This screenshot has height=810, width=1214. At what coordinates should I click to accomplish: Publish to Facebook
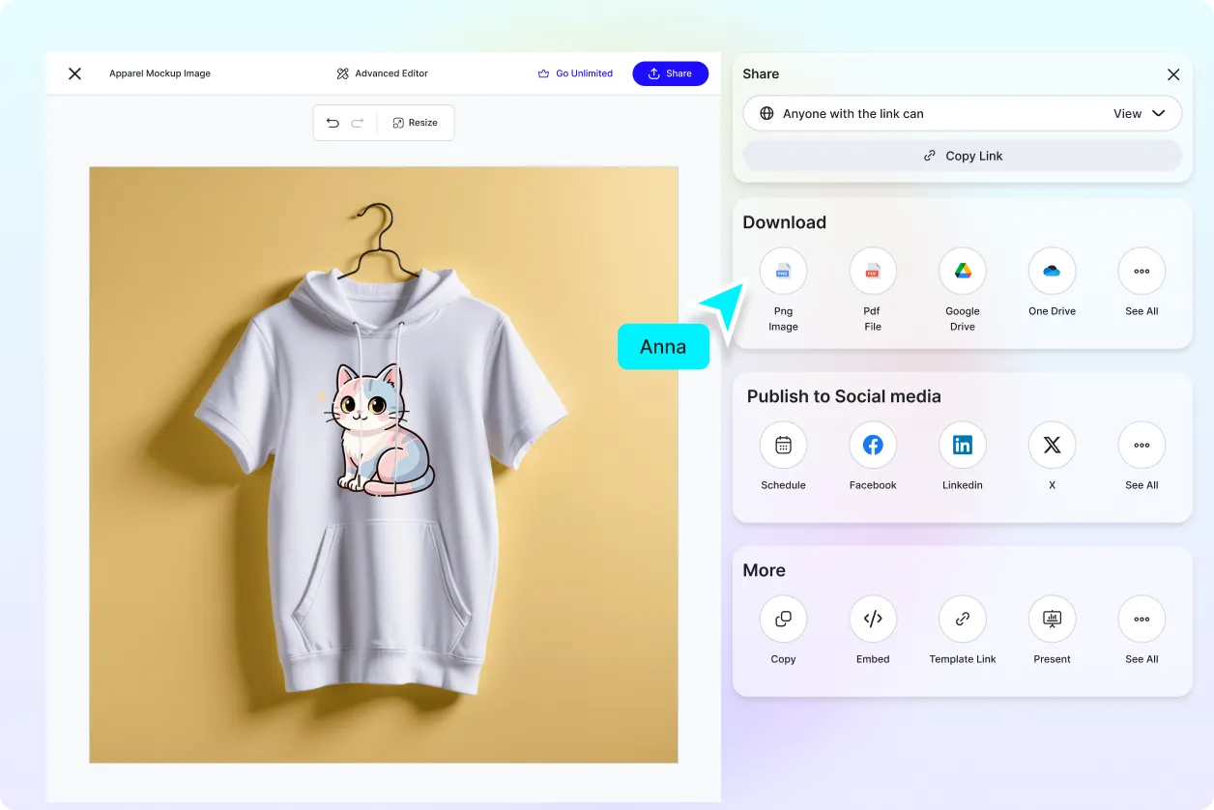tap(872, 445)
